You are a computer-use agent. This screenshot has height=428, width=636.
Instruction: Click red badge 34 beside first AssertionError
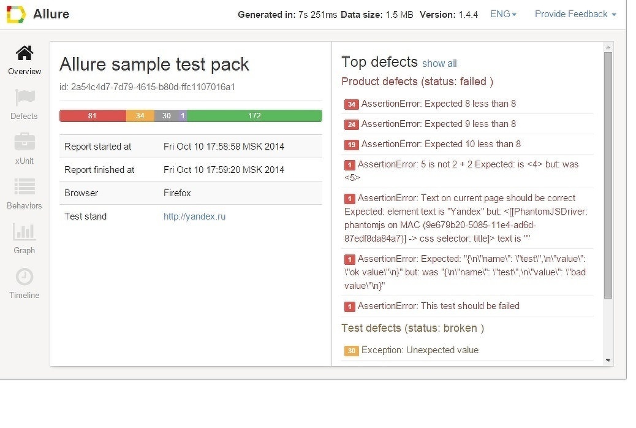point(351,104)
